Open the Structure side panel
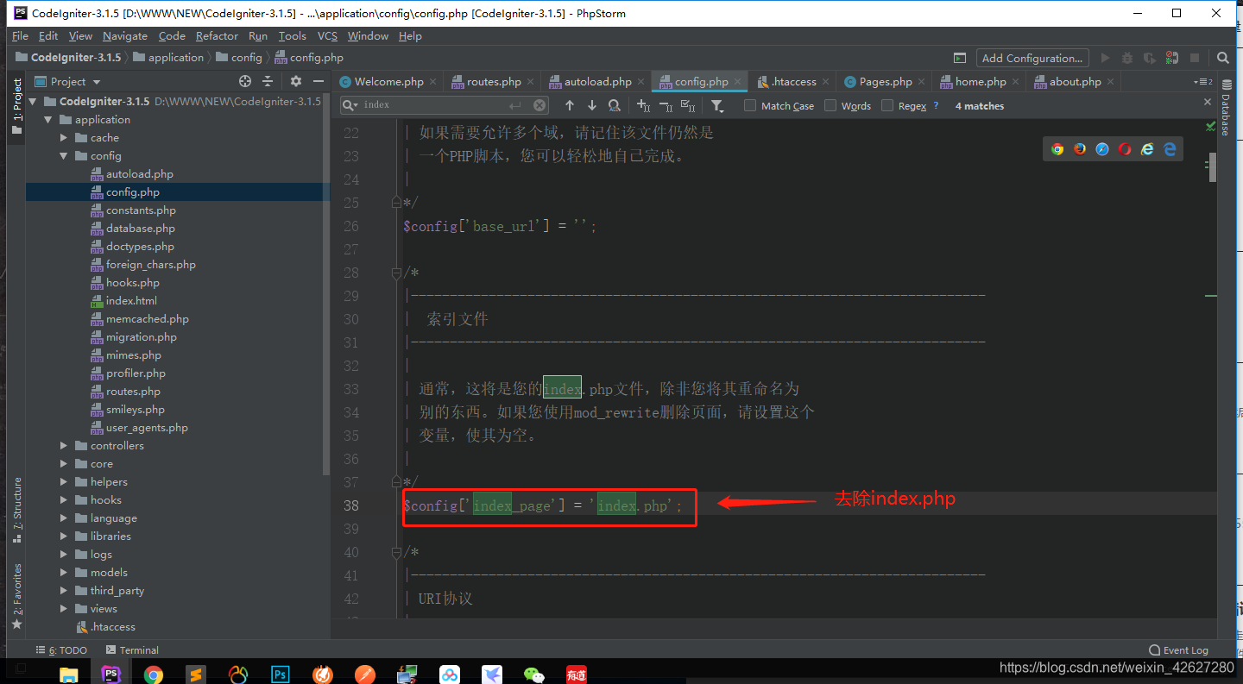 [x=17, y=509]
